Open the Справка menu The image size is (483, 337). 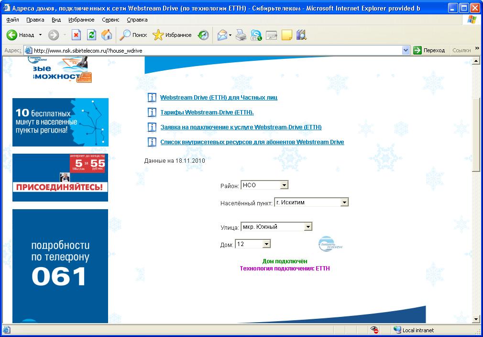137,20
